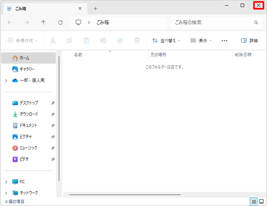267x206 pixels.
Task: Click the Cut scissors icon
Action: click(x=52, y=41)
